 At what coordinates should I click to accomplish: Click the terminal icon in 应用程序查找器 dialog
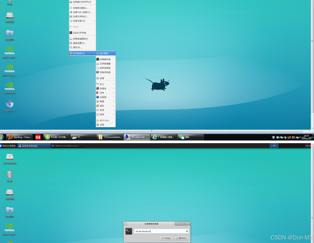pyautogui.click(x=129, y=231)
